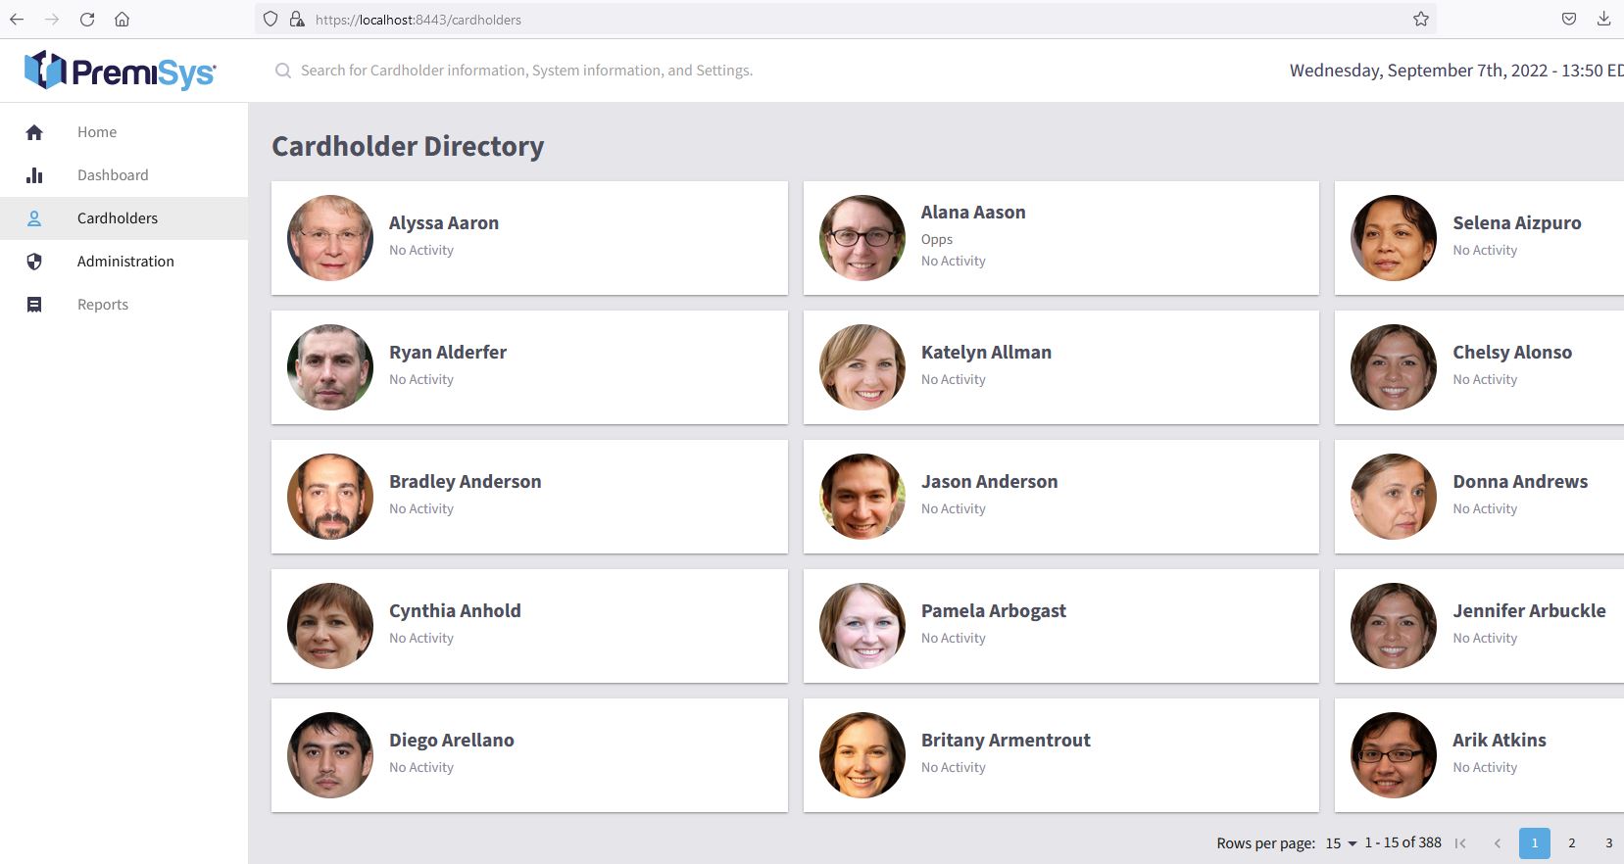
Task: Go to page 1
Action: point(1535,843)
